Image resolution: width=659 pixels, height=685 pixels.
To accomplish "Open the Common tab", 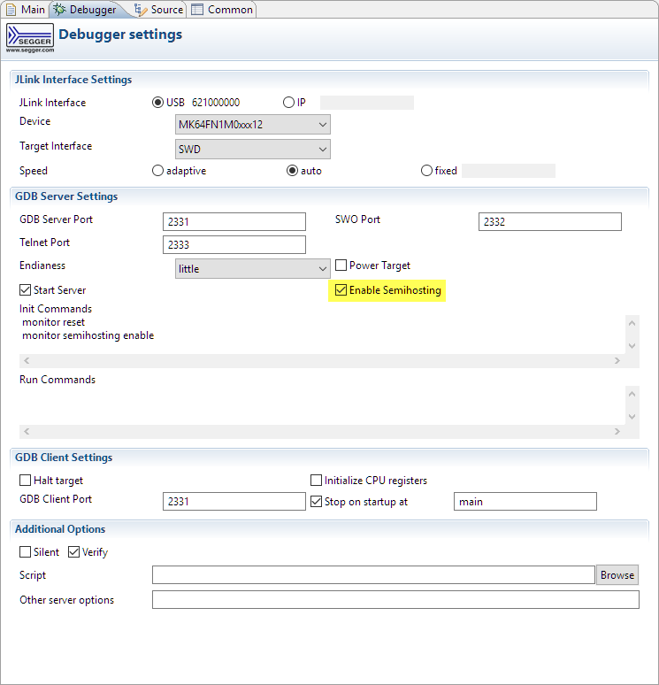I will pyautogui.click(x=222, y=10).
